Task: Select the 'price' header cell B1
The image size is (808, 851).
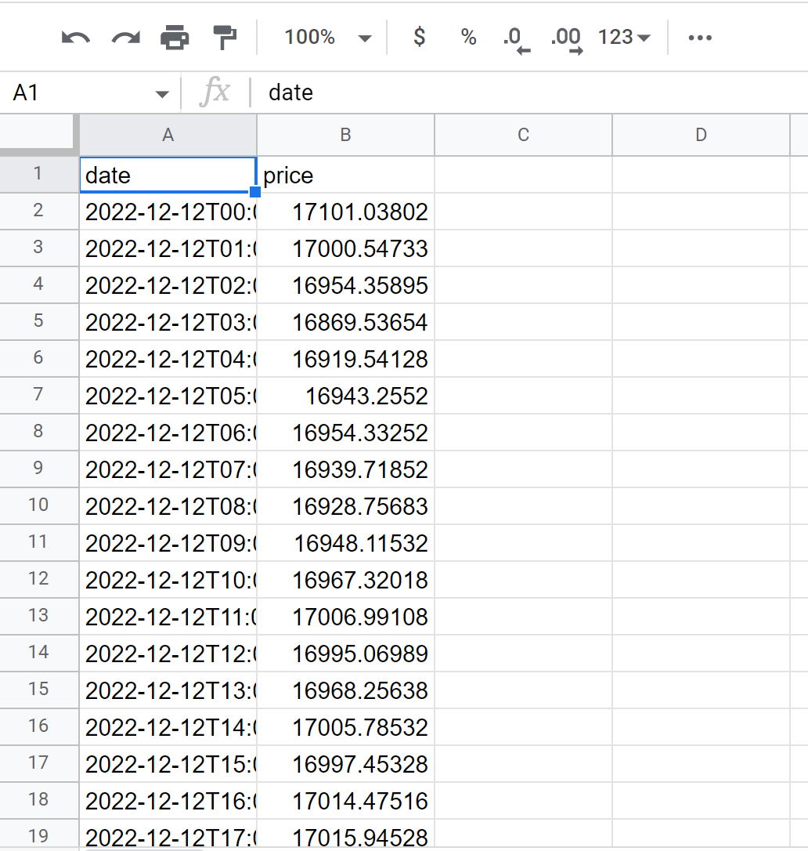Action: (345, 176)
